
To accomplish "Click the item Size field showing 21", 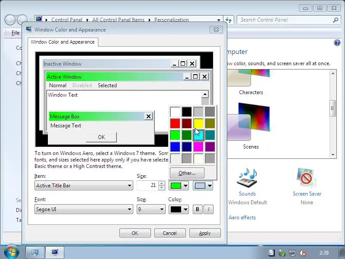I will pos(147,186).
